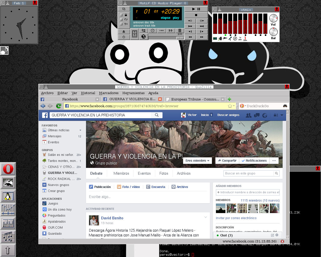
Task: Click the globe icon in CD player
Action: pos(143,37)
